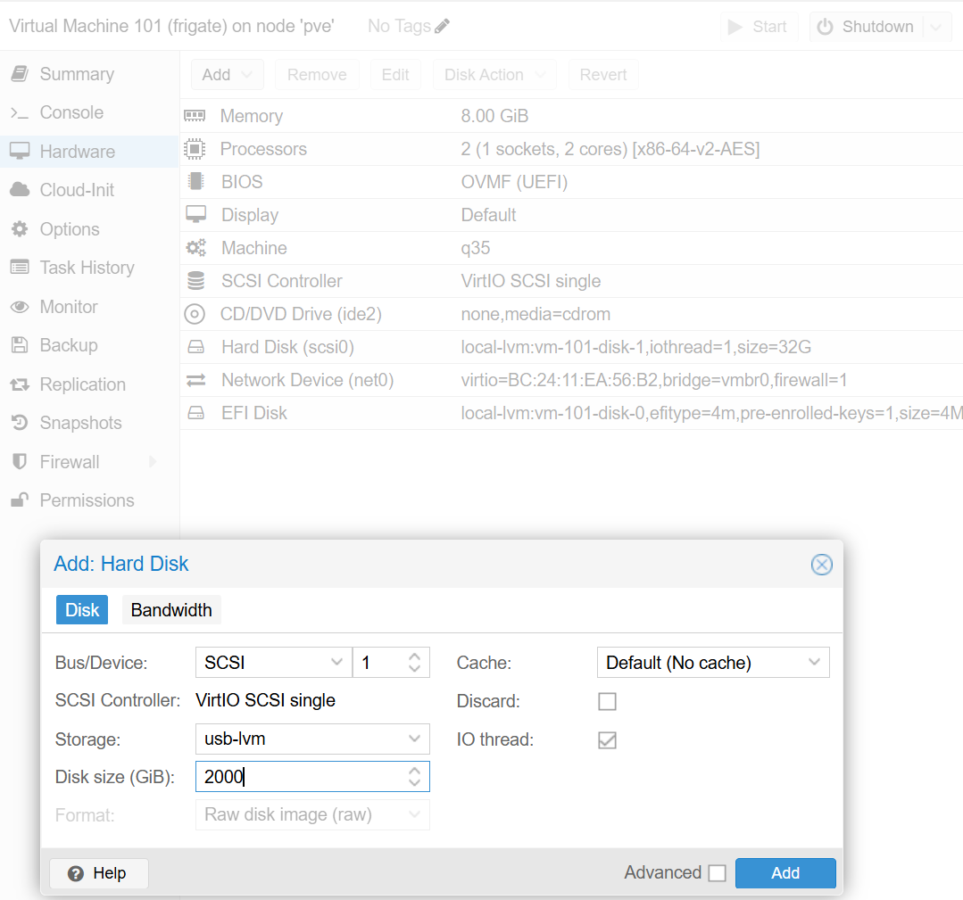Click the Network Device icon

click(197, 380)
